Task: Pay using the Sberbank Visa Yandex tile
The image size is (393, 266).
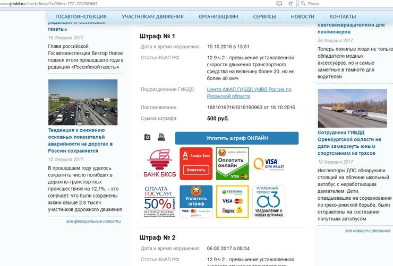Action: click(x=232, y=201)
